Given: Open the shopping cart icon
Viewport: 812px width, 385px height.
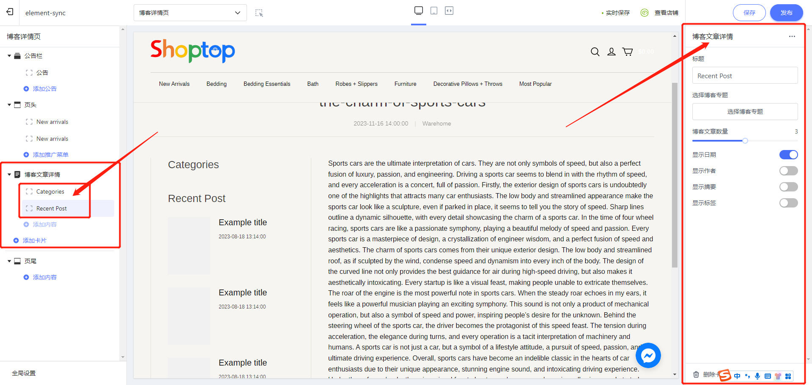Looking at the screenshot, I should (628, 52).
